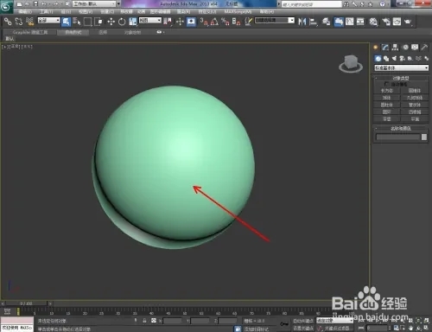Click the Mirror tool icon

[302, 22]
